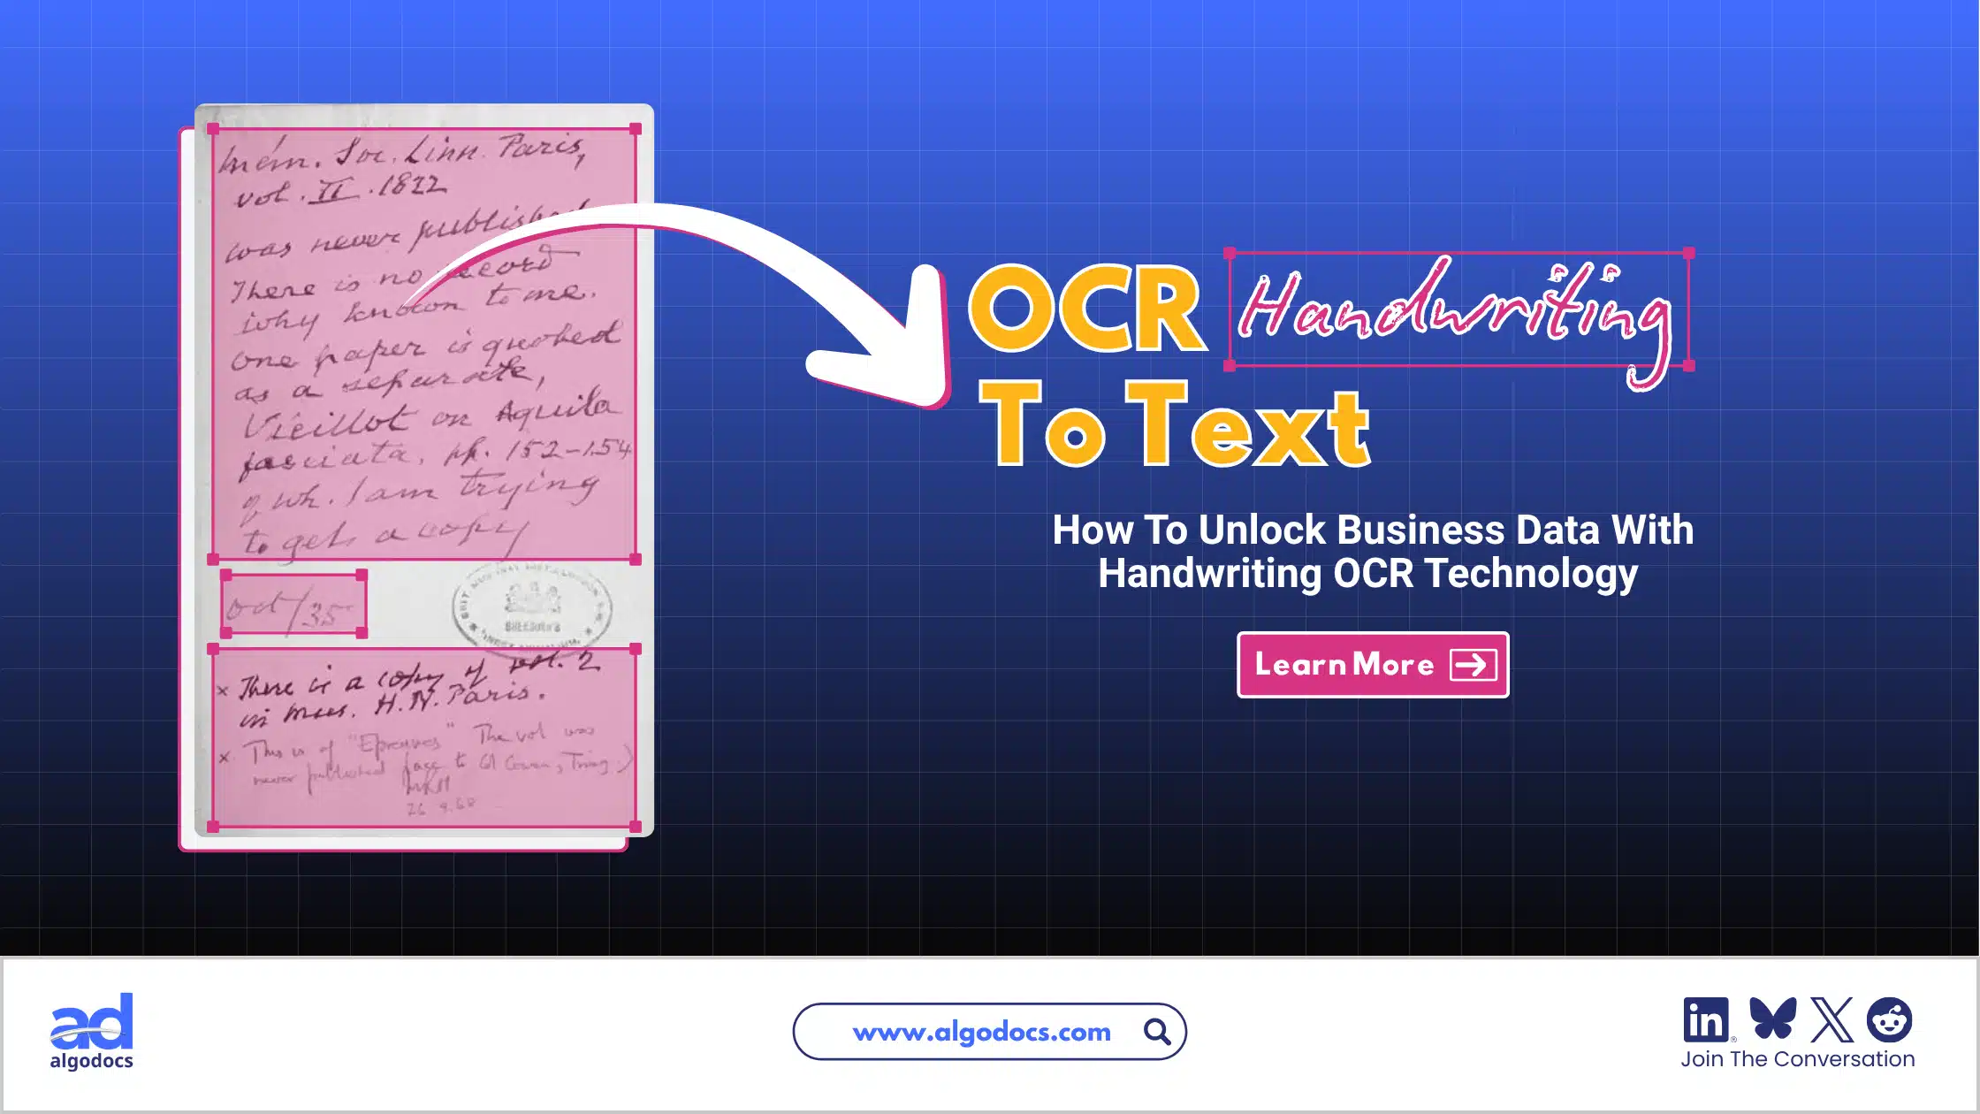Click the "Join The Conversation" text
The width and height of the screenshot is (1980, 1114).
1798,1059
